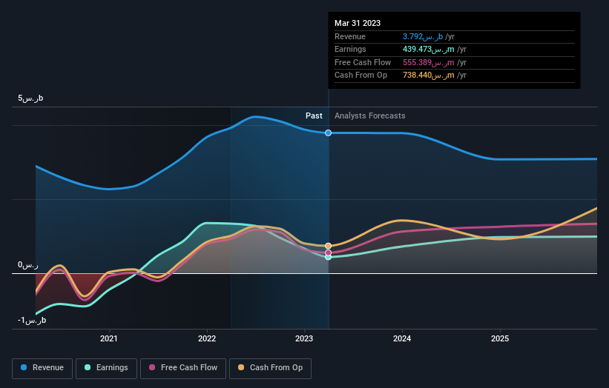Screen dimensions: 609x388
Task: Click the Mar 31 2023 tooltip date
Action: click(x=358, y=23)
